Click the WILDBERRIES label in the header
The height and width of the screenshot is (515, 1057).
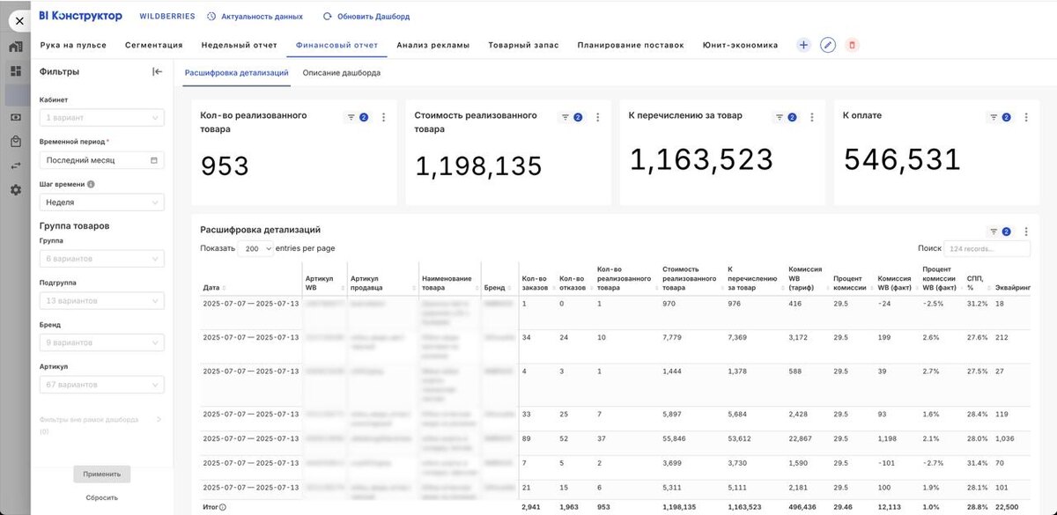pos(166,17)
